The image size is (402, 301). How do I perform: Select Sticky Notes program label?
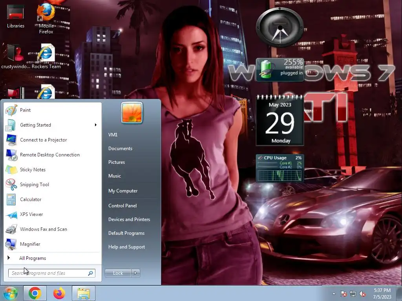33,170
